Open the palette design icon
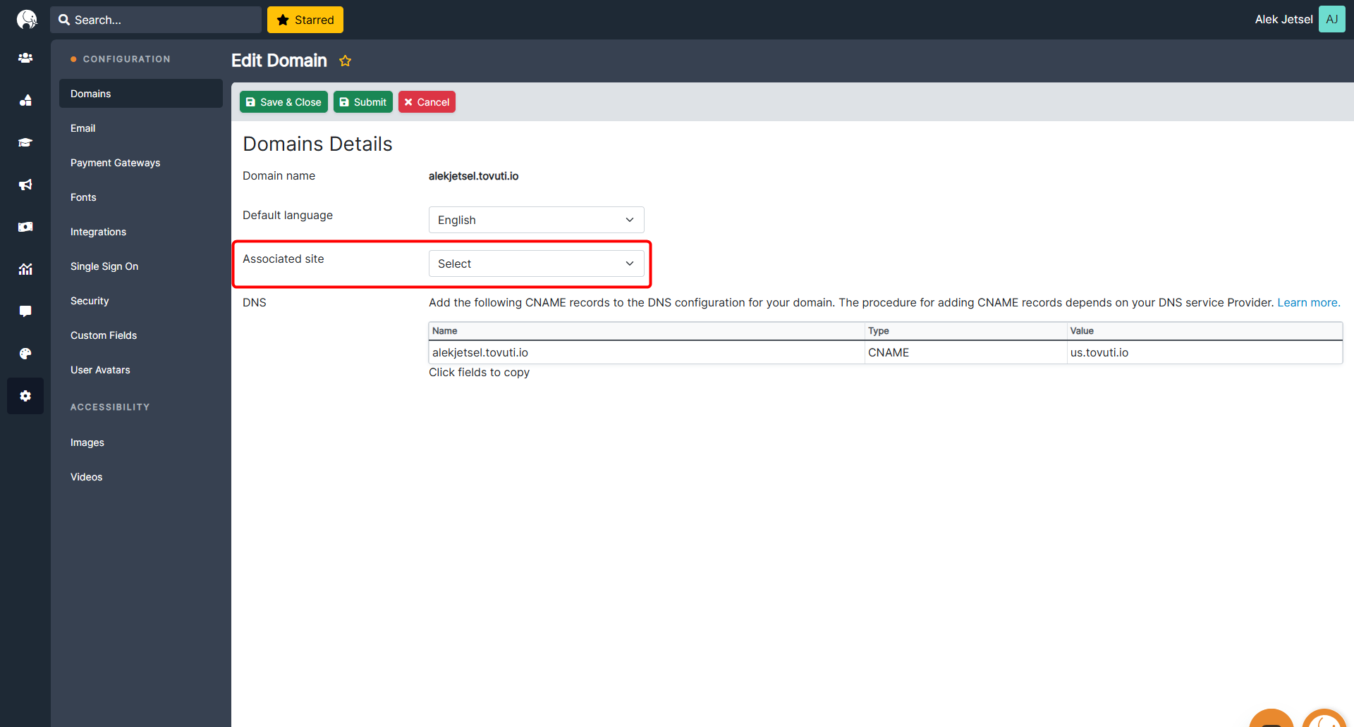The width and height of the screenshot is (1354, 727). coord(25,354)
